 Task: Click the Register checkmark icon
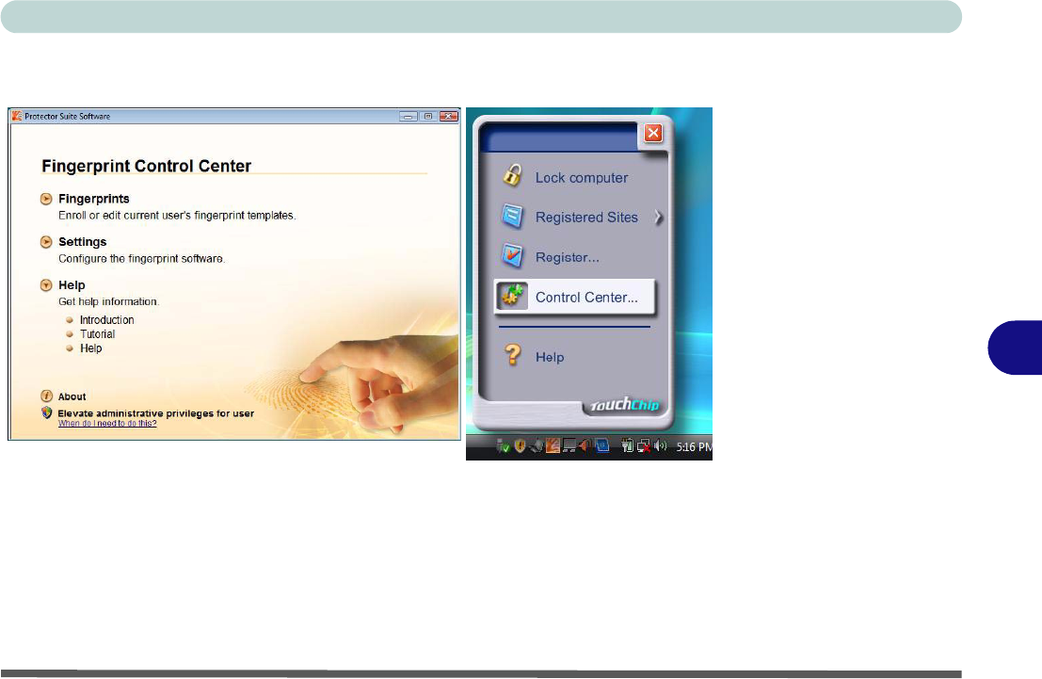click(x=512, y=256)
